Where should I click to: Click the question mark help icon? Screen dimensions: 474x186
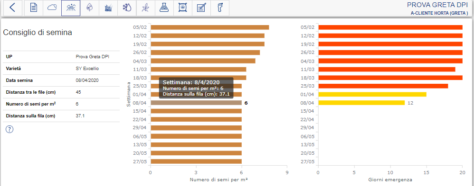tap(9, 129)
